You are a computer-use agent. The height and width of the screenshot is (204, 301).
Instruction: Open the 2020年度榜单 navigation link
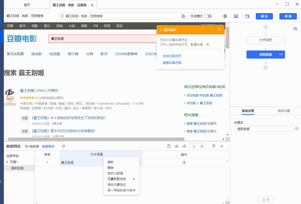126,54
